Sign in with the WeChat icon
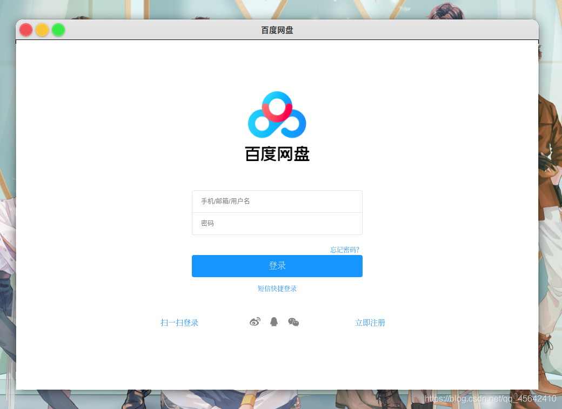Screen dimensions: 562x409 [x=293, y=322]
